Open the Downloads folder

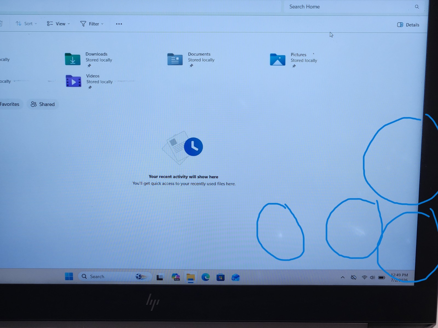[x=88, y=59]
